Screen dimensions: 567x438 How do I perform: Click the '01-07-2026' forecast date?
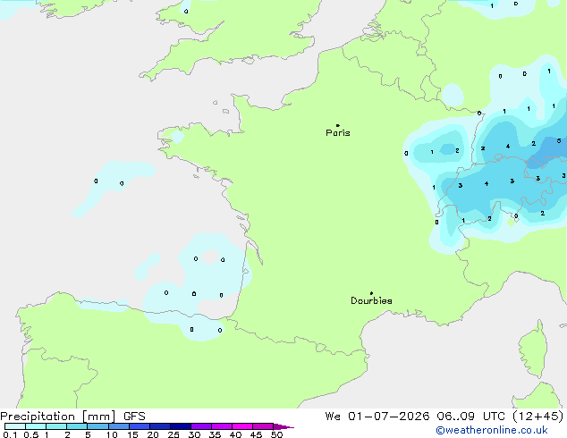pyautogui.click(x=389, y=417)
